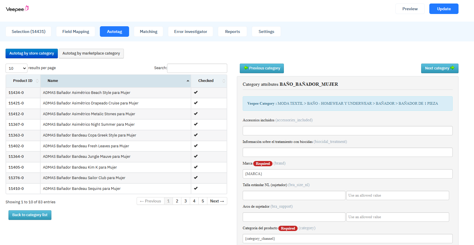
Task: Click checkmark for product 11367-0
Action: click(x=196, y=124)
